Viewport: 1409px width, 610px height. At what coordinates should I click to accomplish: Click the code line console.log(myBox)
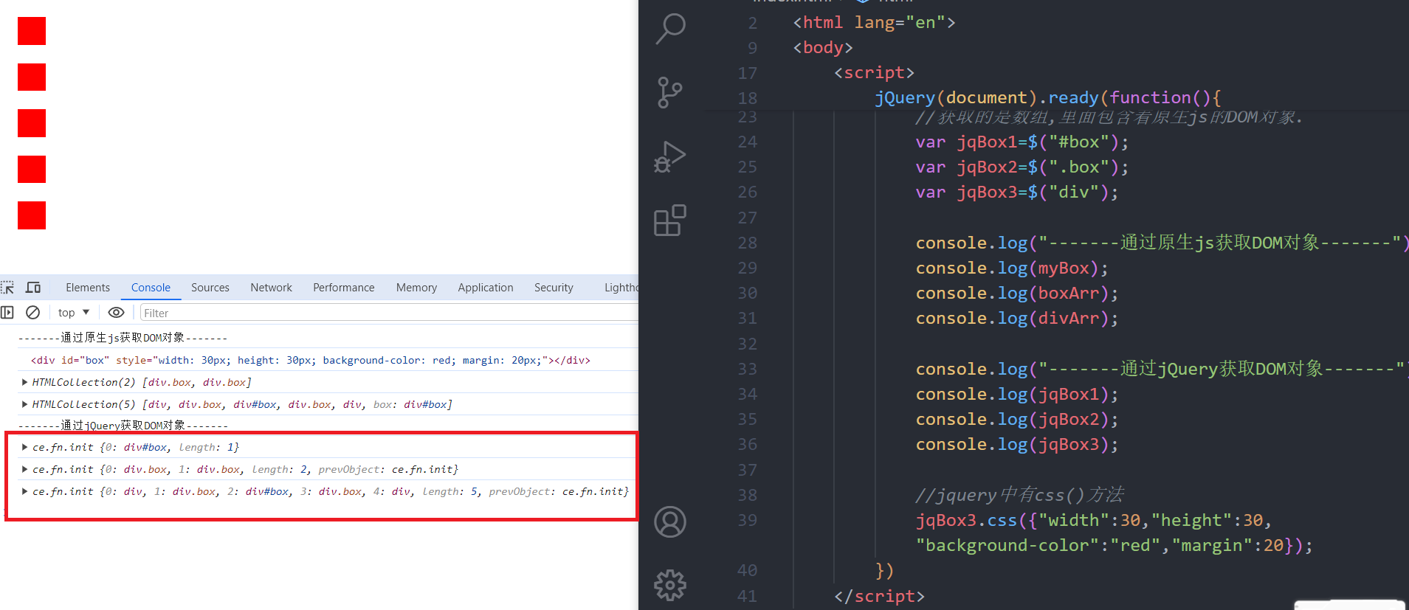[x=1012, y=268]
